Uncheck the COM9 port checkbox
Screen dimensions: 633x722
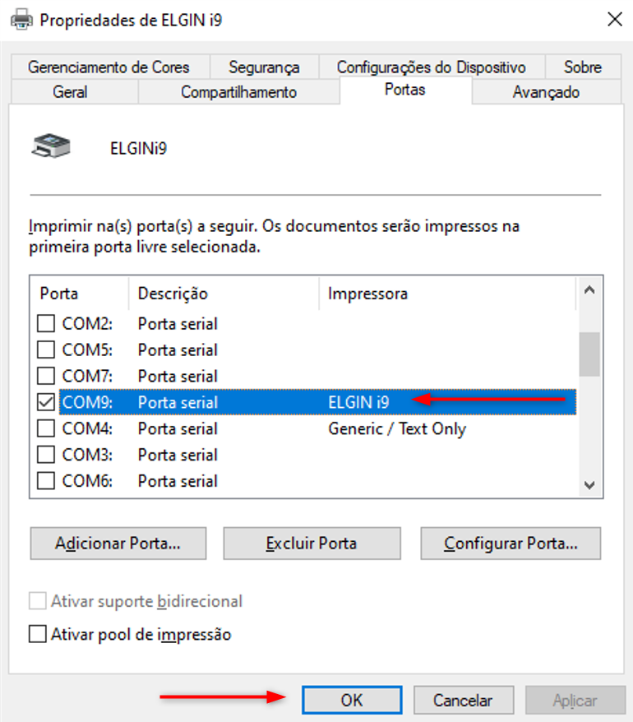click(x=47, y=403)
